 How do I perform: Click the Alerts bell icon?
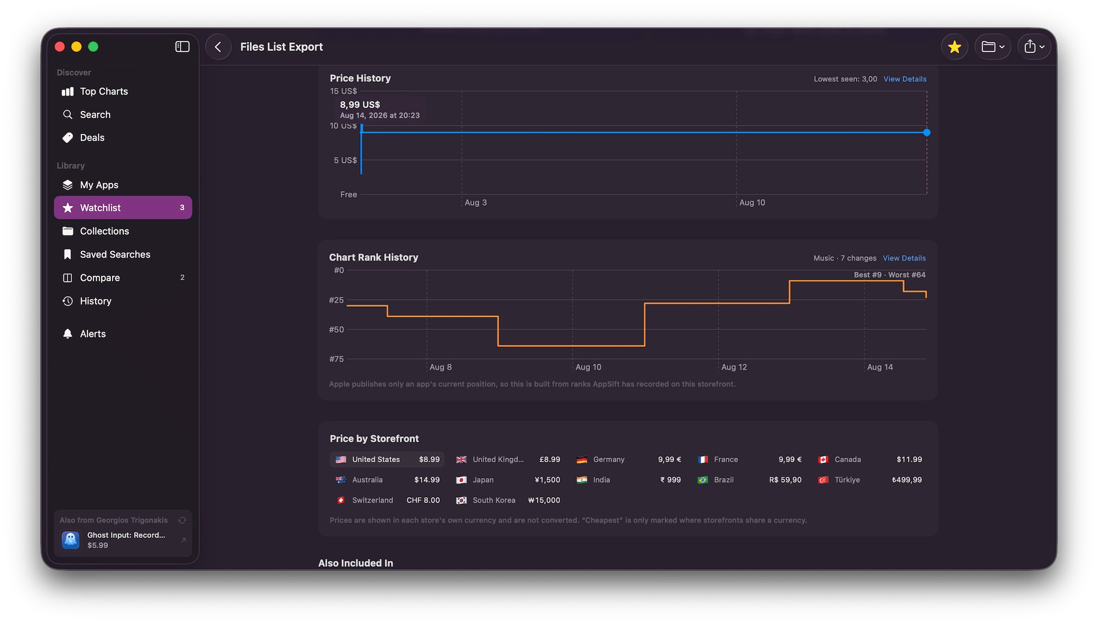point(68,334)
